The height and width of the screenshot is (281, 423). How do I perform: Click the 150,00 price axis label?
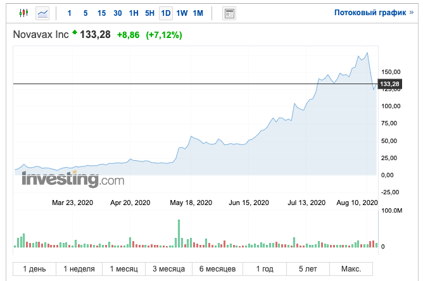391,72
